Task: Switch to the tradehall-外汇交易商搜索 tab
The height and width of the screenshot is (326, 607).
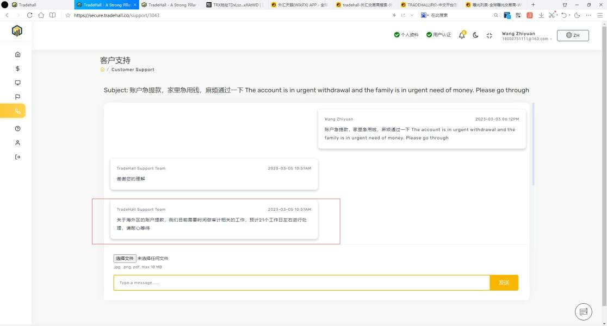Action: pos(364,5)
